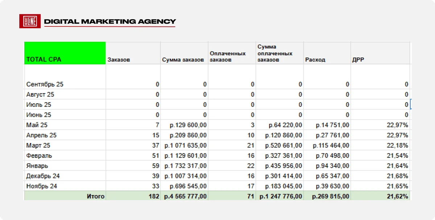435x220 pixels.
Task: Click the Май 25 row label
Action: tap(37, 125)
